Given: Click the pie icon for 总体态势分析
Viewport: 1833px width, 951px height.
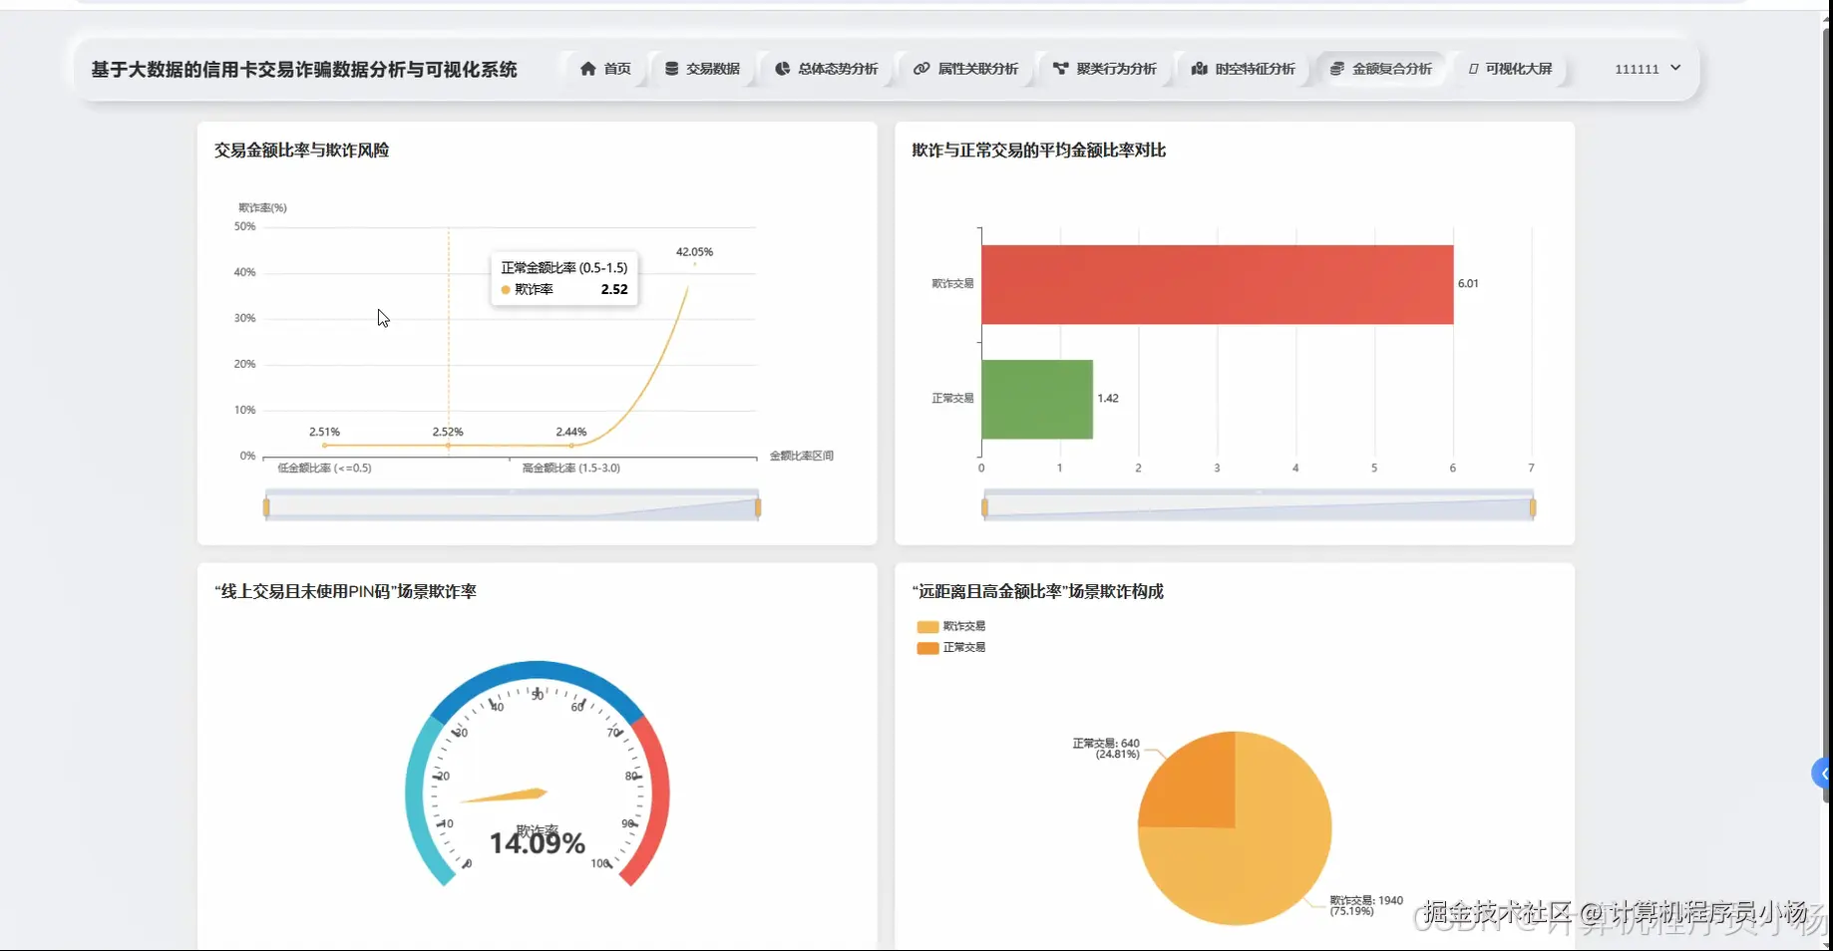Looking at the screenshot, I should point(782,69).
